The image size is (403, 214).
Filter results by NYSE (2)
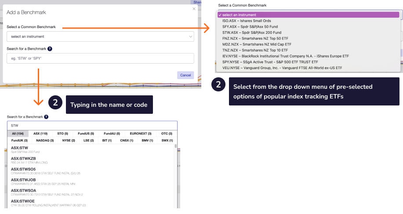pos(69,141)
